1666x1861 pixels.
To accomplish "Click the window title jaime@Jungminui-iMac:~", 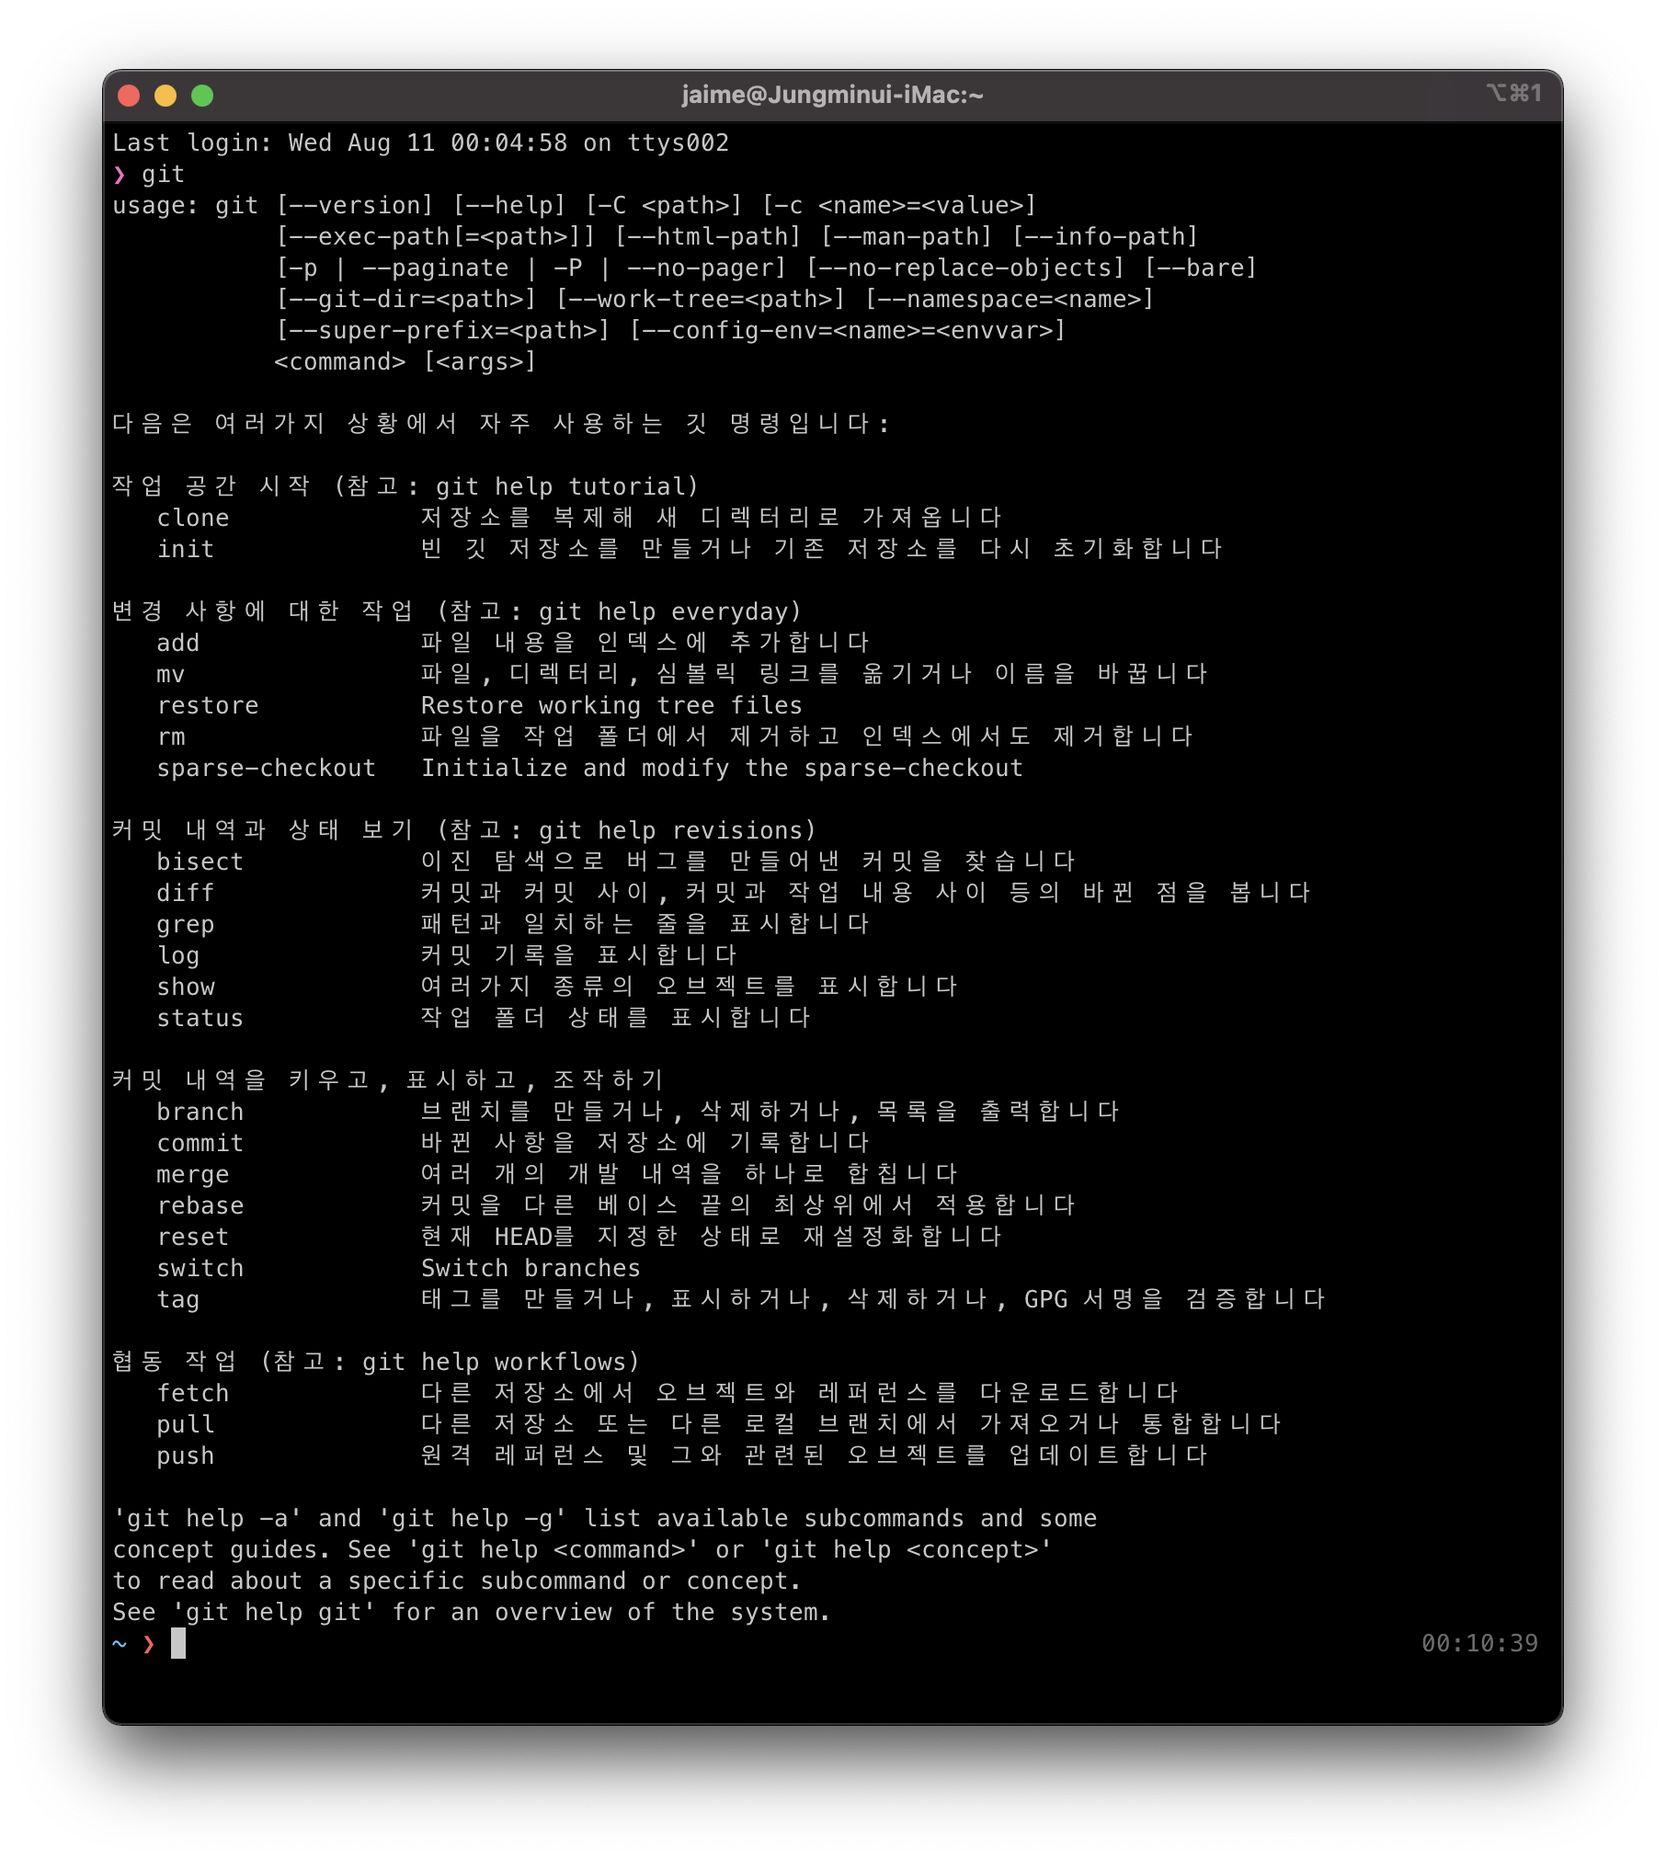I will (832, 95).
